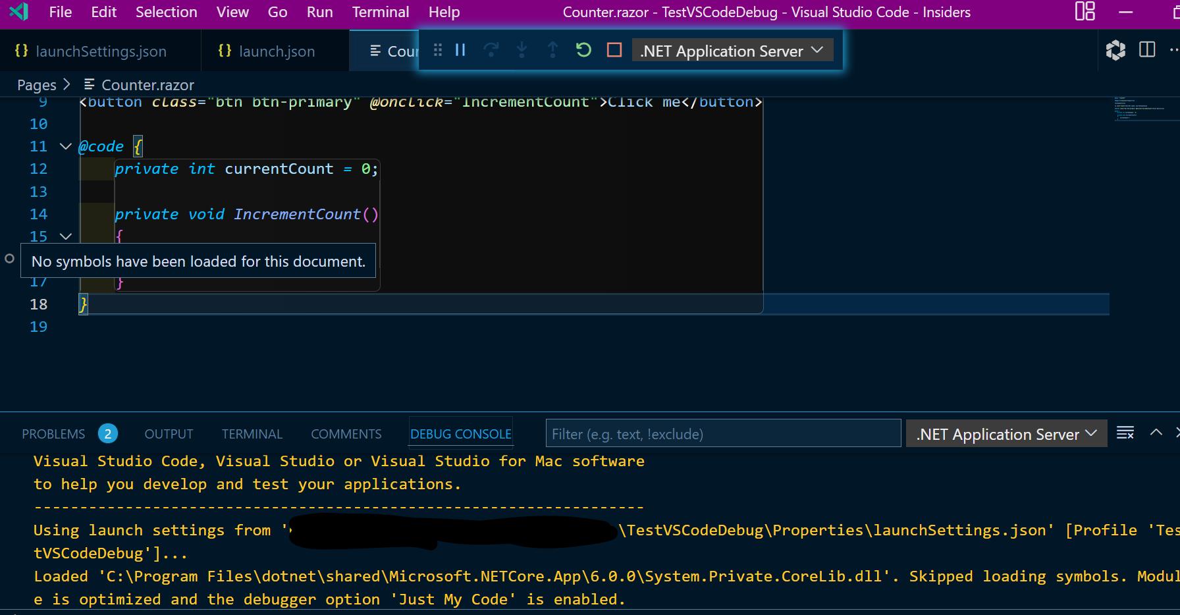
Task: Open the .NET Application Server dropdown in debug toolbar
Action: pos(732,51)
